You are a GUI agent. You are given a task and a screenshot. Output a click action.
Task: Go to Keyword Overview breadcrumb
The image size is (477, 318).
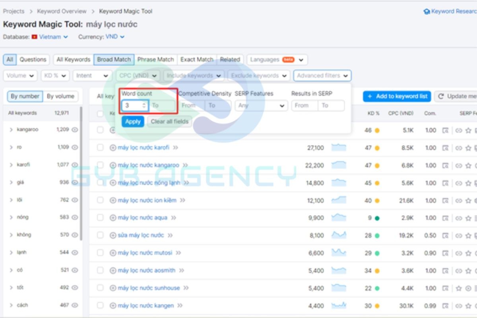[x=62, y=11]
